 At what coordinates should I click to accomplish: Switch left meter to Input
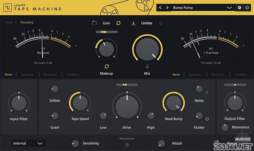click(x=9, y=23)
